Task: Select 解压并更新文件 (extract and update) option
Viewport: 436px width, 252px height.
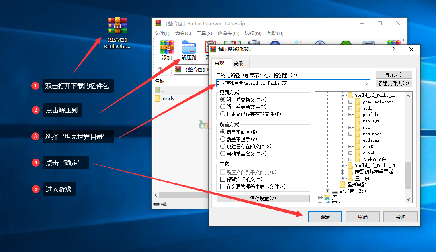Action: point(223,107)
